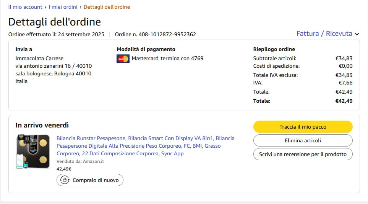Viewport: 368px width, 204px height.
Task: Click the Elimina articoli button
Action: pyautogui.click(x=303, y=140)
